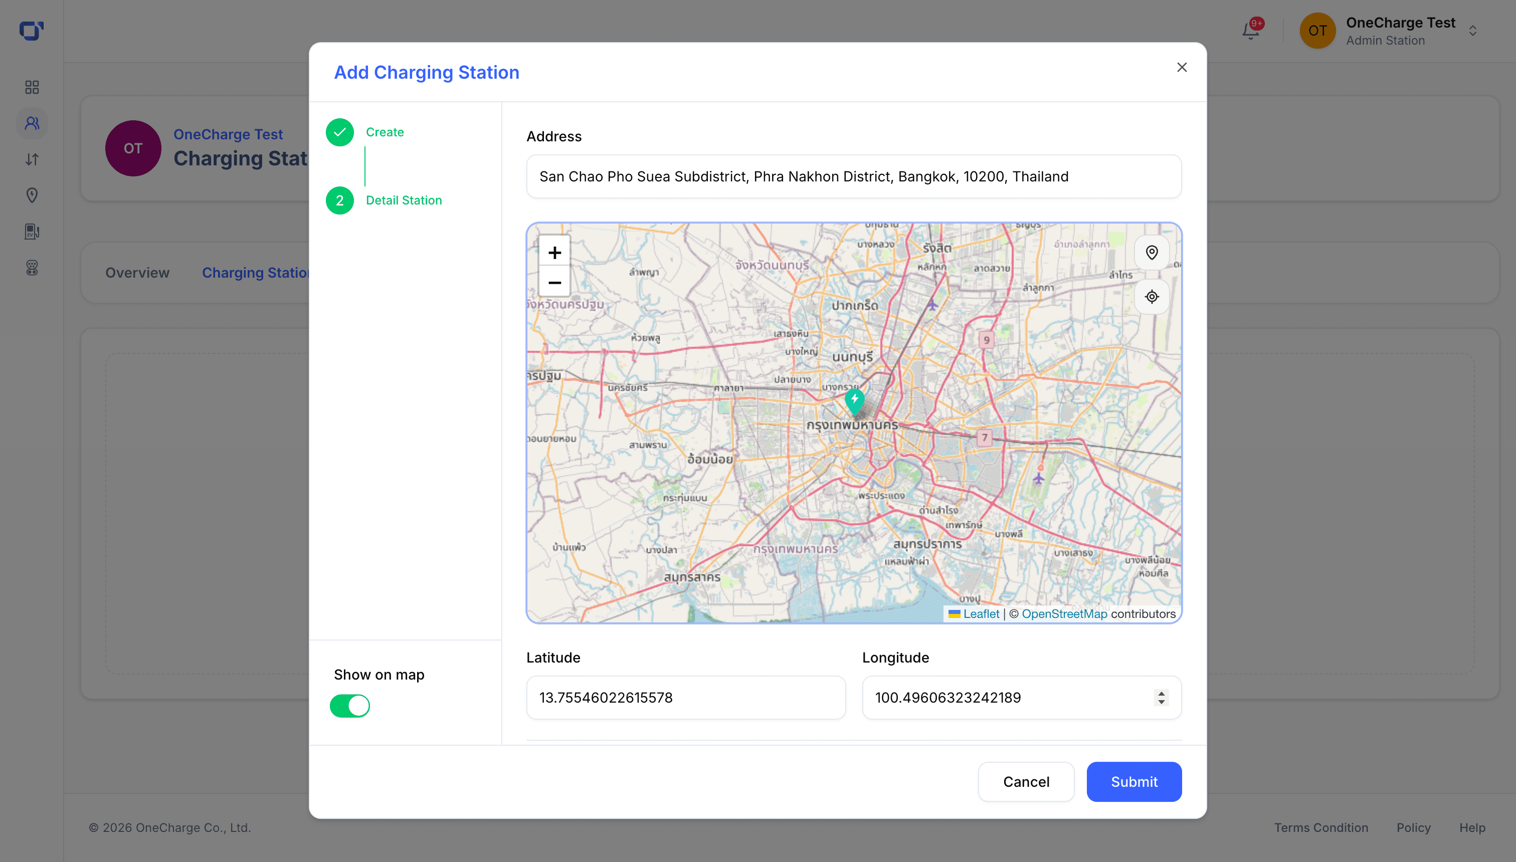This screenshot has height=862, width=1516.
Task: Open the Terms Condition footer link
Action: point(1320,827)
